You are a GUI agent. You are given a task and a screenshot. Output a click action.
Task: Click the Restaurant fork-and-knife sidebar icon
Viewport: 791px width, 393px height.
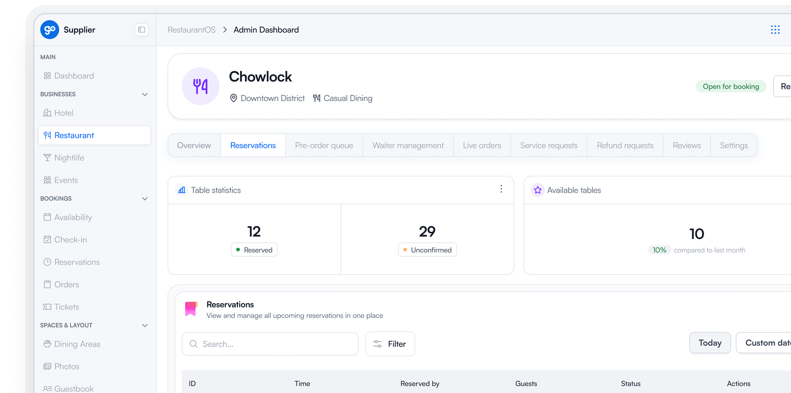[47, 135]
